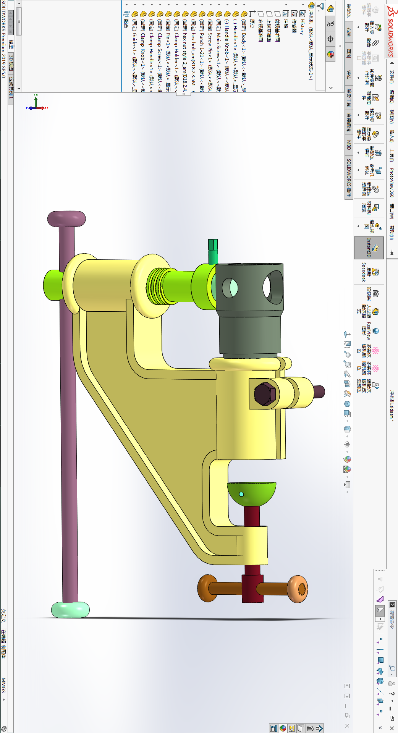Click the pin star icon next to Help menu
Image resolution: width=398 pixels, height=733 pixels.
392,252
